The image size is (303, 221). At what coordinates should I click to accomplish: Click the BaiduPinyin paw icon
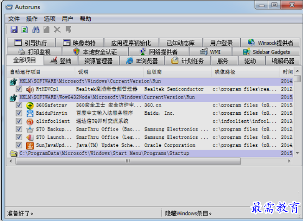pos(30,113)
